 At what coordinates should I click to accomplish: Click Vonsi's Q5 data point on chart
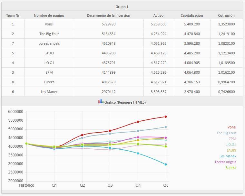pos(166,117)
